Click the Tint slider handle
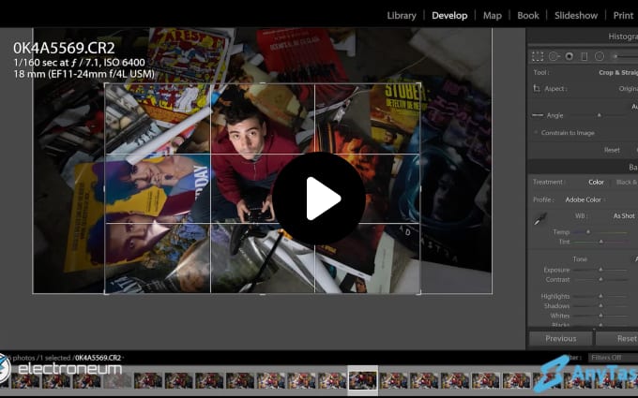Screen dimensions: 638x398 [601, 242]
